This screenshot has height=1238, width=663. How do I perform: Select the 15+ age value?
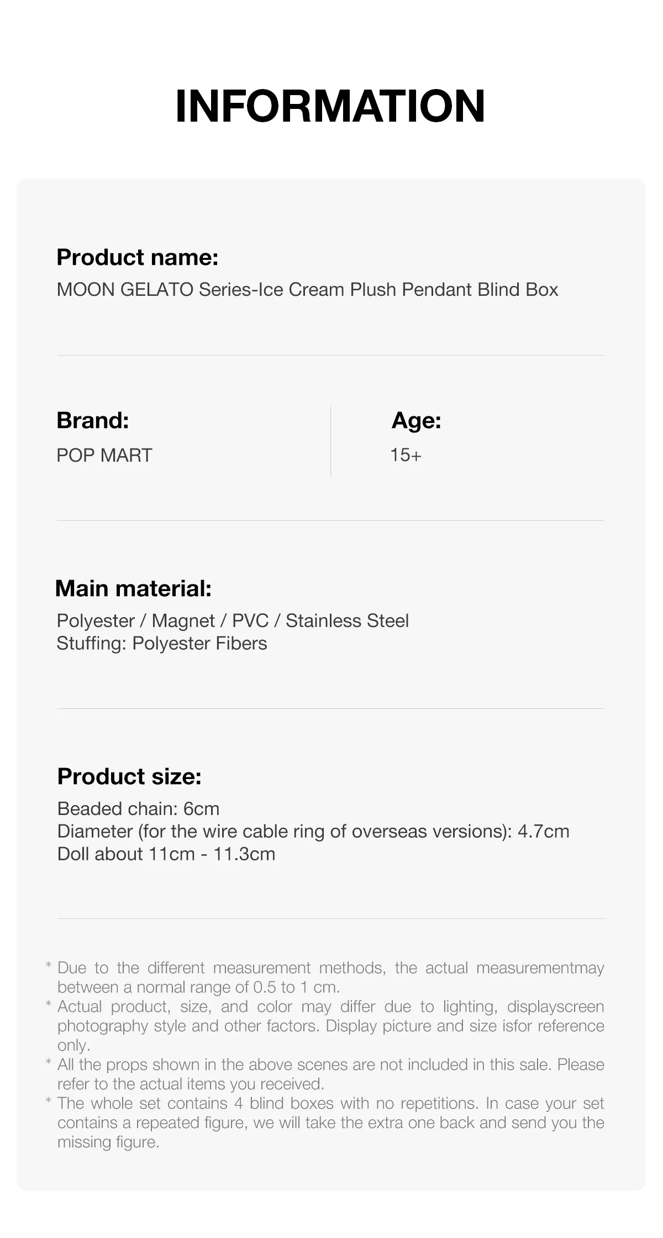pos(406,456)
